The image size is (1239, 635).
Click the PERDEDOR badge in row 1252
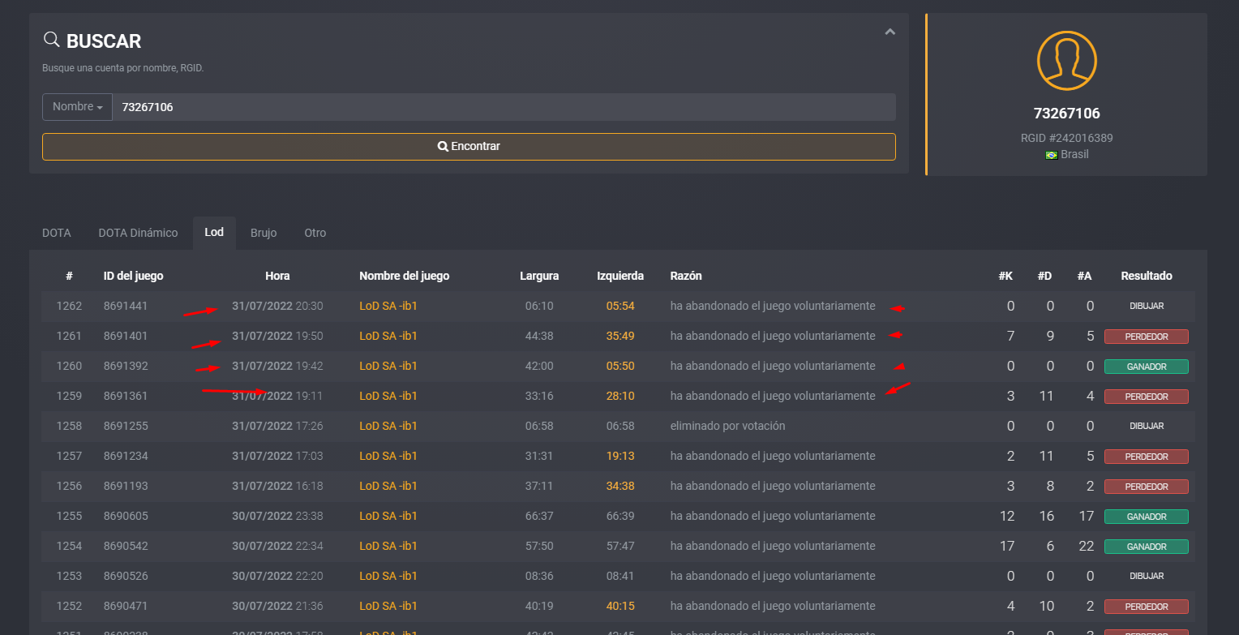click(x=1147, y=607)
